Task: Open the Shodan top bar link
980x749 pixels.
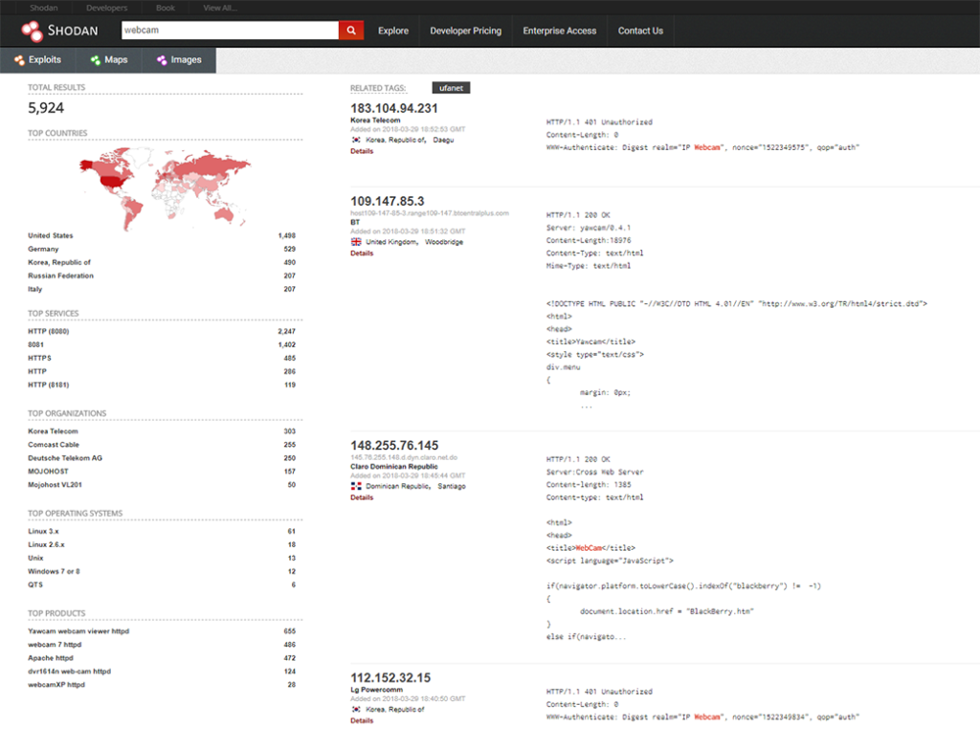Action: (x=44, y=8)
